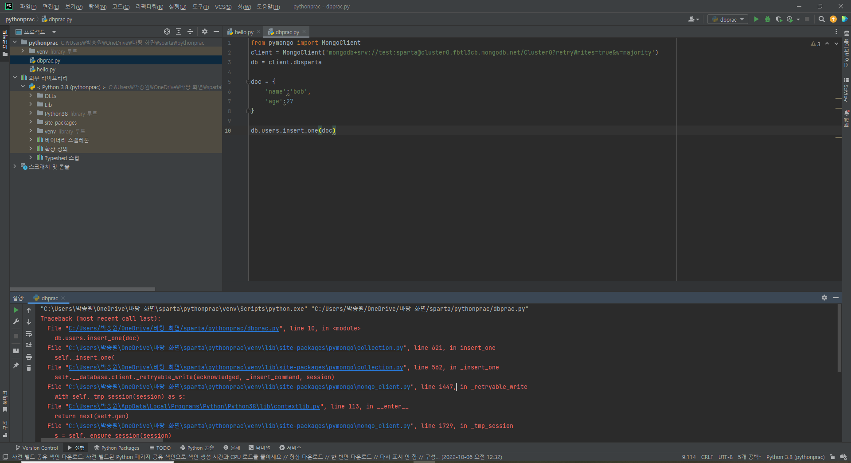Open run panel settings gear
The height and width of the screenshot is (463, 851).
tap(824, 298)
